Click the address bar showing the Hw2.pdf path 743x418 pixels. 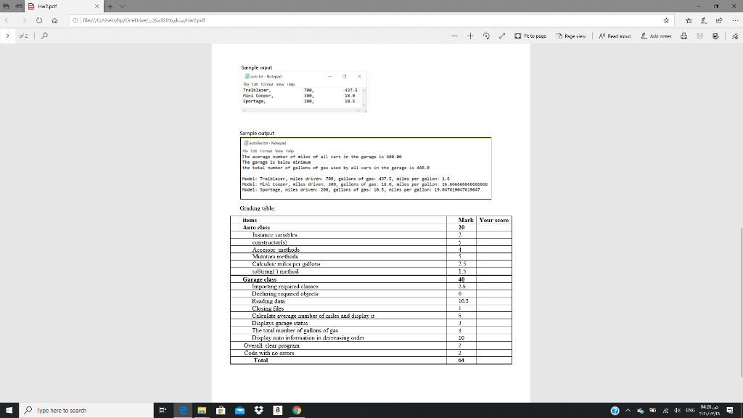coord(369,20)
